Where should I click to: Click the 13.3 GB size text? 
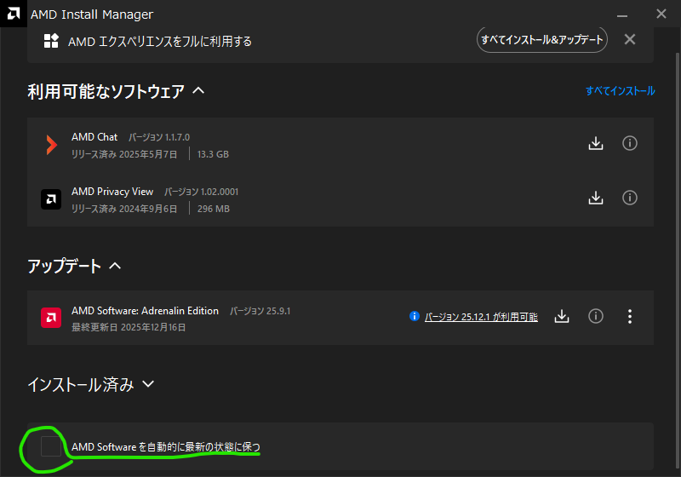click(x=213, y=154)
